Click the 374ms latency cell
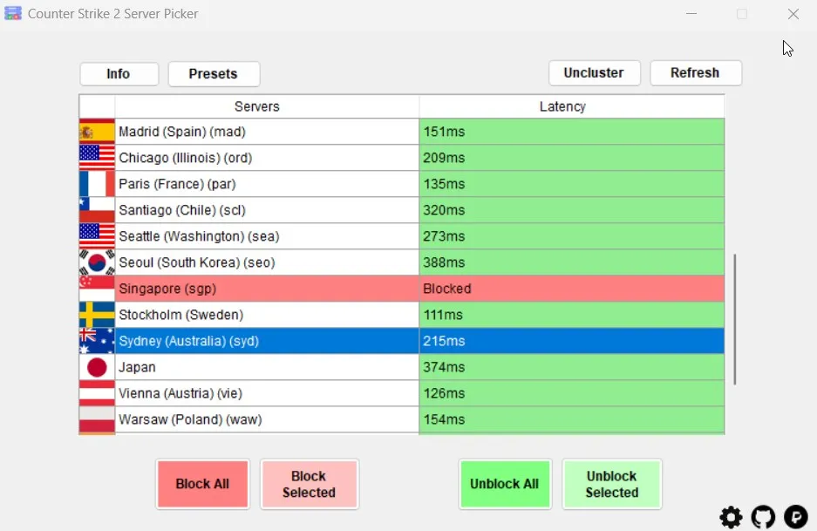Screen dimensions: 817x531 point(572,367)
